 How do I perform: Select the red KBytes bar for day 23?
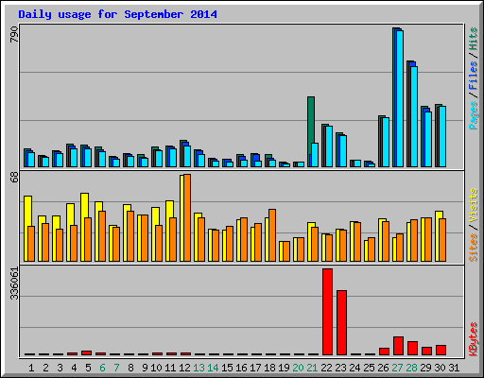pos(341,322)
